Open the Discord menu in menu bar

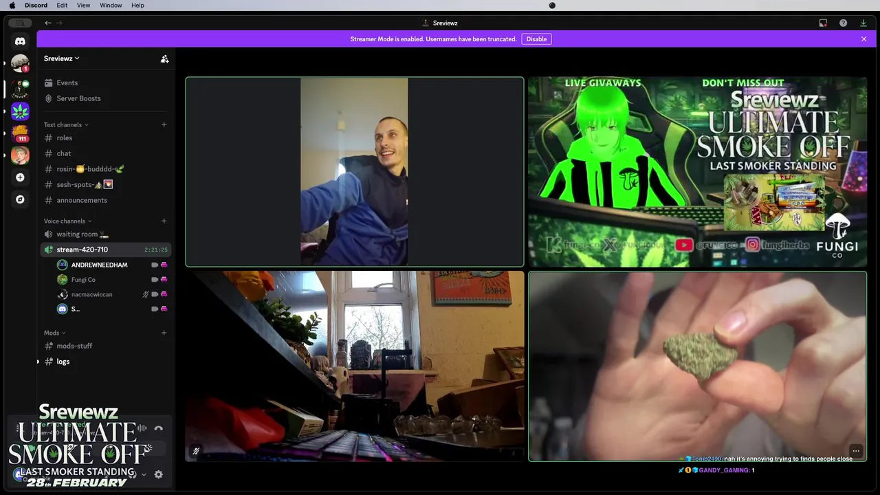[36, 5]
